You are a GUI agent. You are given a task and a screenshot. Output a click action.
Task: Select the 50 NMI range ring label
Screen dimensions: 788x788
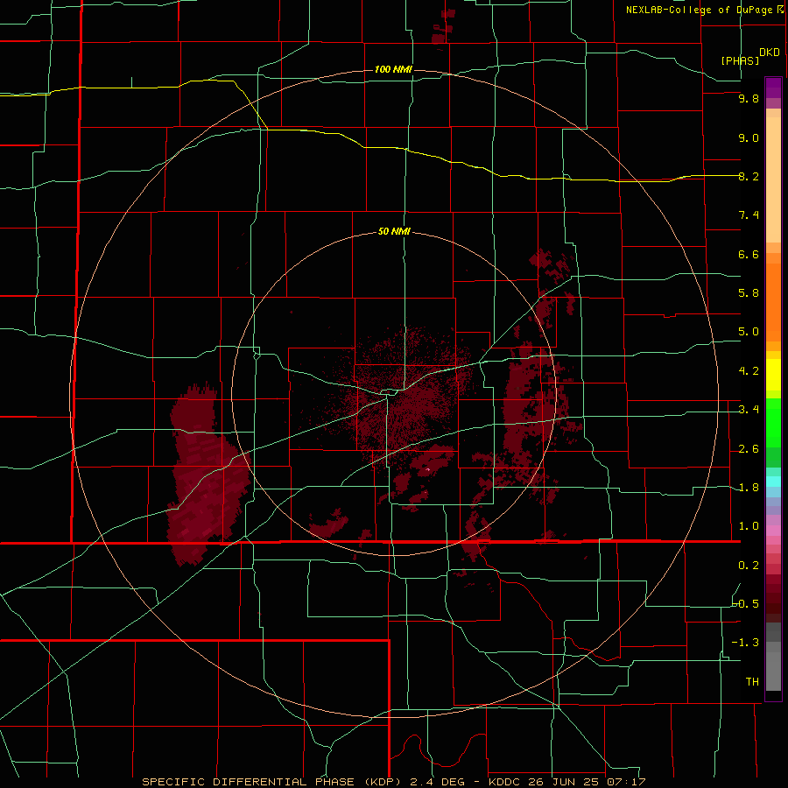click(x=394, y=231)
